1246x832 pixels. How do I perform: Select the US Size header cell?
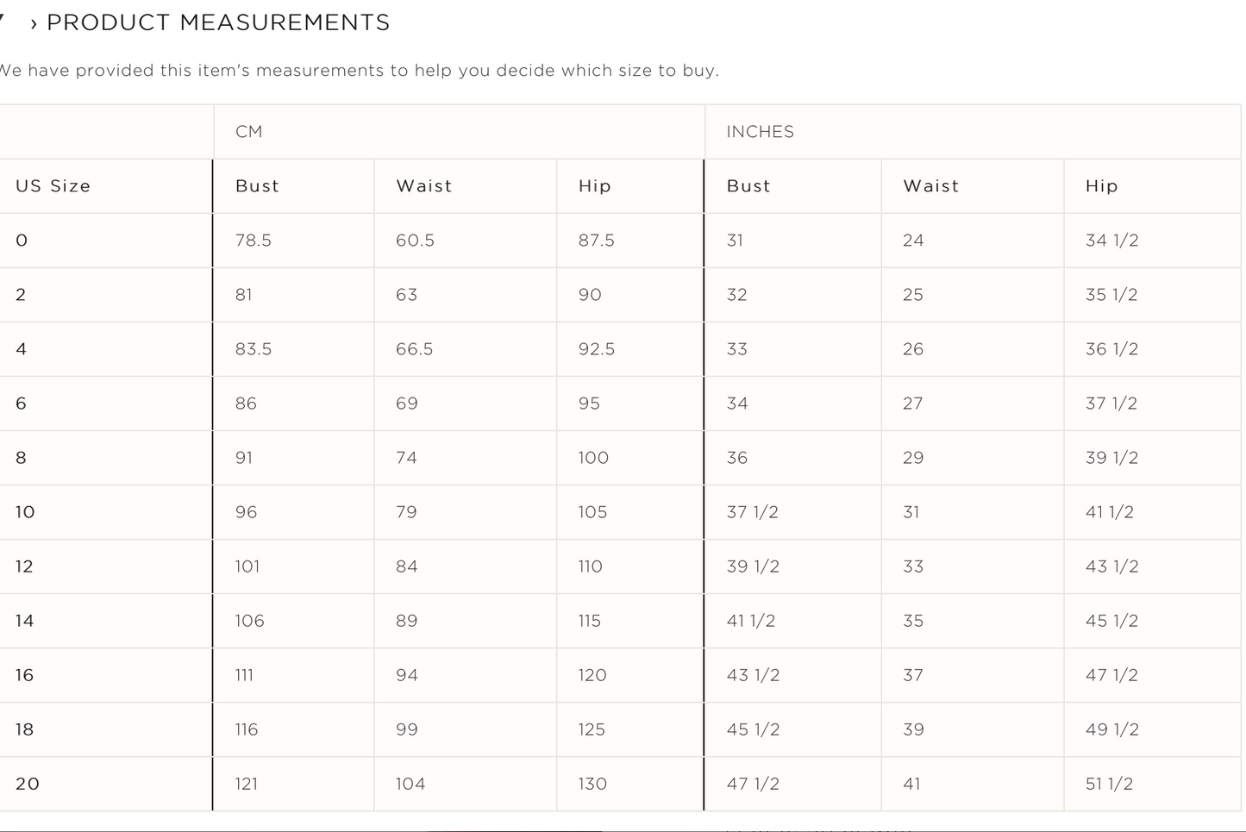pyautogui.click(x=53, y=186)
